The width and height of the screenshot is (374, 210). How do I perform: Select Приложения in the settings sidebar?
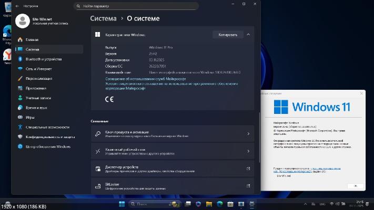click(x=36, y=88)
